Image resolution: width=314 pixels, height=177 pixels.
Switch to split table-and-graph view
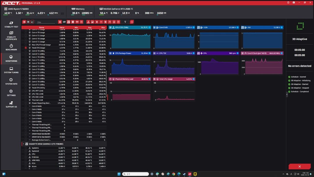(x=24, y=22)
